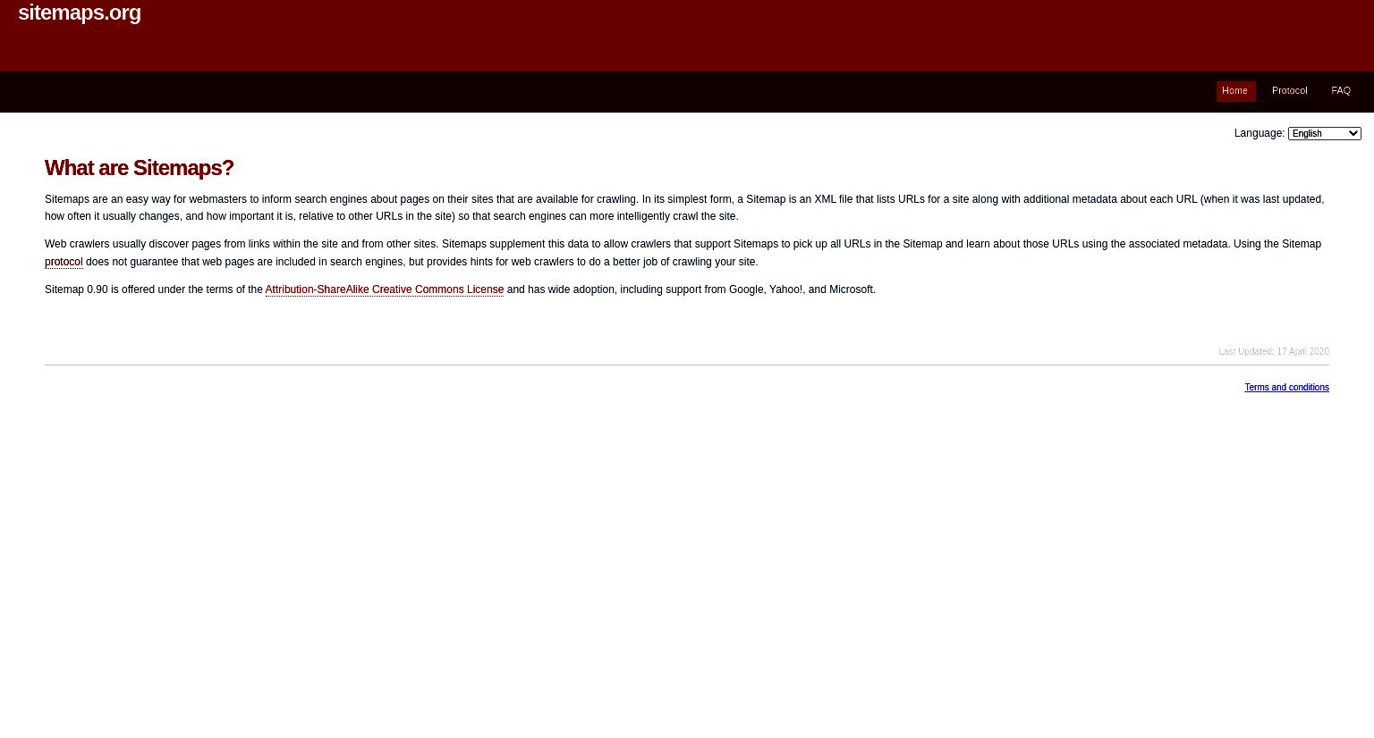Click the paragraph starting "Web crawlers usually discover"
Screen dimensions: 1374x738
point(683,253)
